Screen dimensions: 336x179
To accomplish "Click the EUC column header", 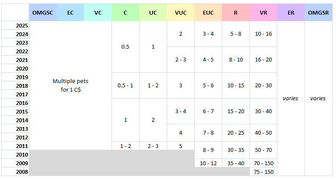I will (208, 12).
